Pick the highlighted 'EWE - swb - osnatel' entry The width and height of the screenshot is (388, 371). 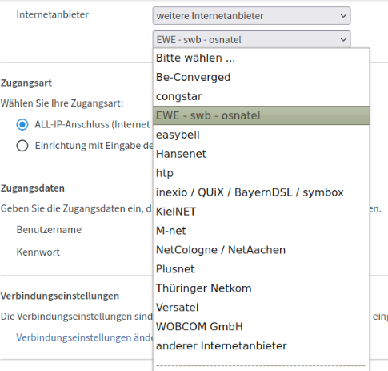pos(262,115)
